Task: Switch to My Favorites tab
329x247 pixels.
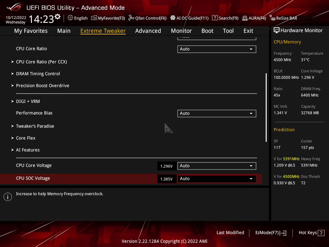Action: [x=31, y=31]
